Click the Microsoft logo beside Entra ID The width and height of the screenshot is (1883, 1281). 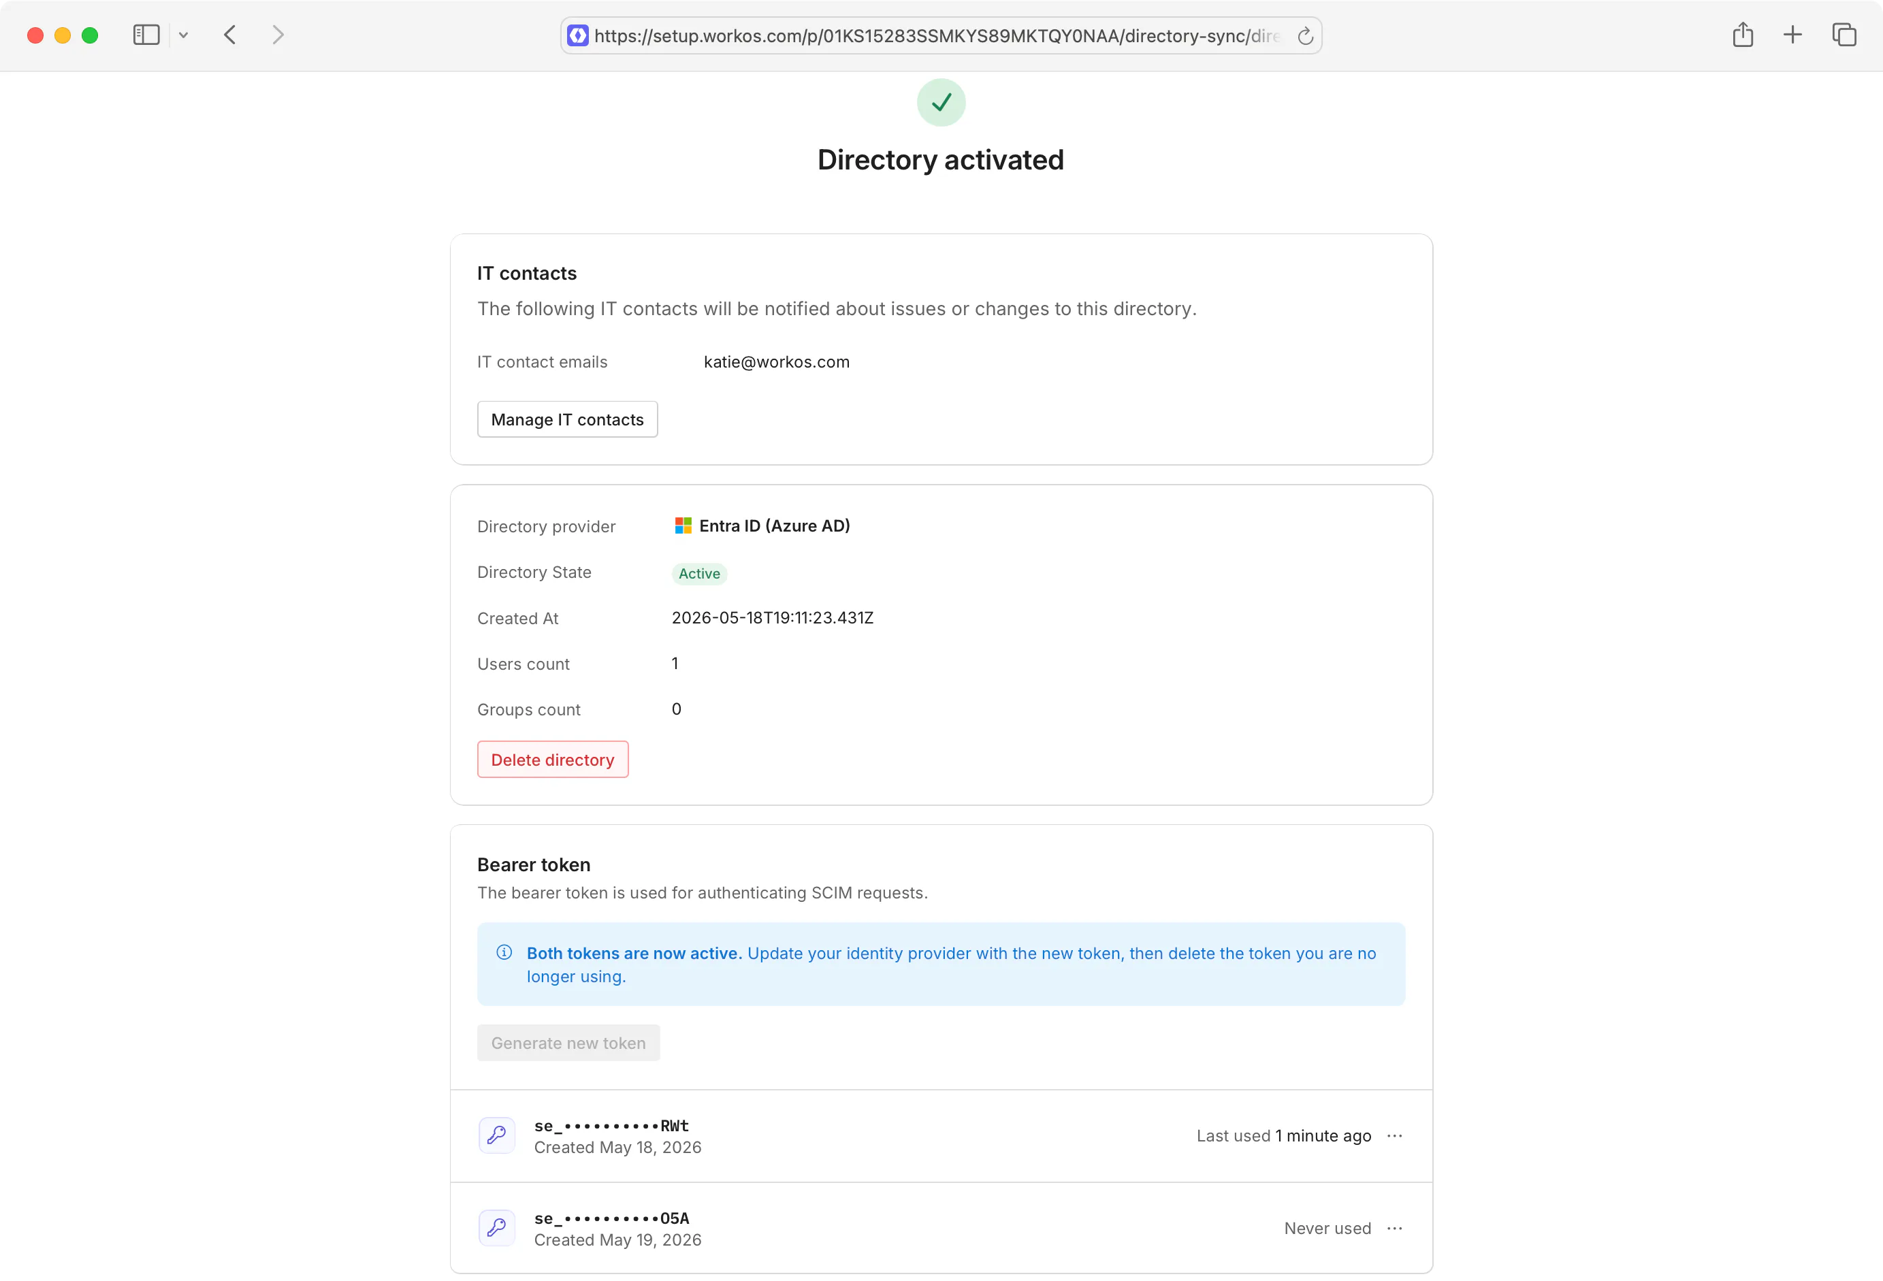(x=683, y=525)
